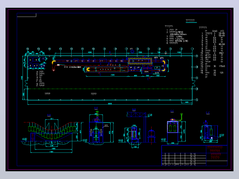239x179 pixels.
Task: Click the underlined drawing title at top right
Action: pyautogui.click(x=190, y=21)
